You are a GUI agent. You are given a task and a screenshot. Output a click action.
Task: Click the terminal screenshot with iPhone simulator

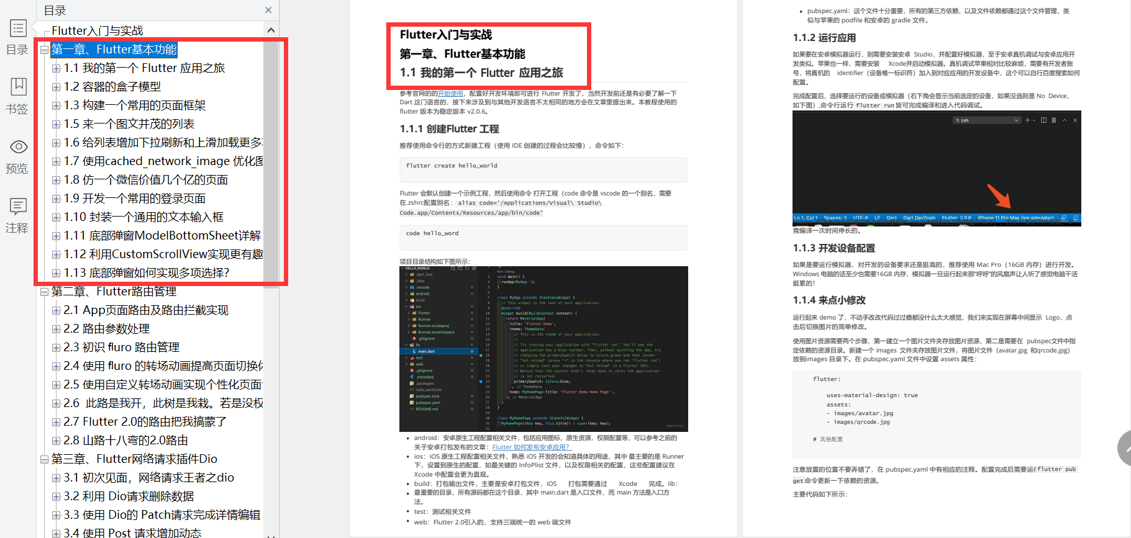click(x=937, y=168)
